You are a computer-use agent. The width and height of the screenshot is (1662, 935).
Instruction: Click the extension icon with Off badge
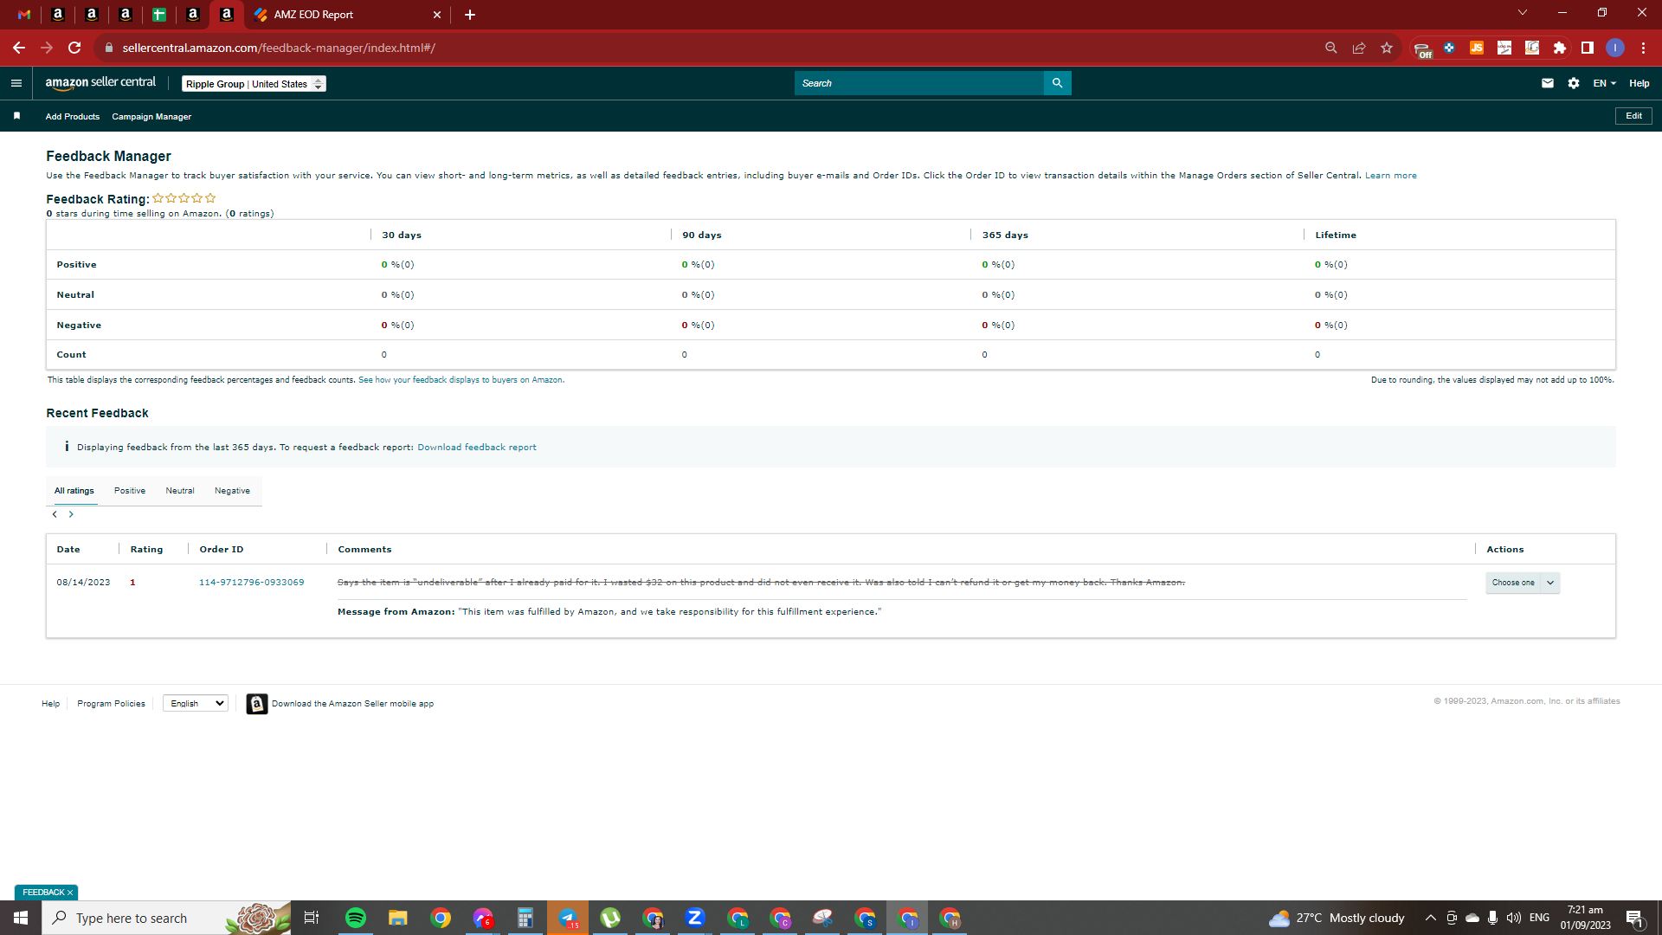point(1422,49)
